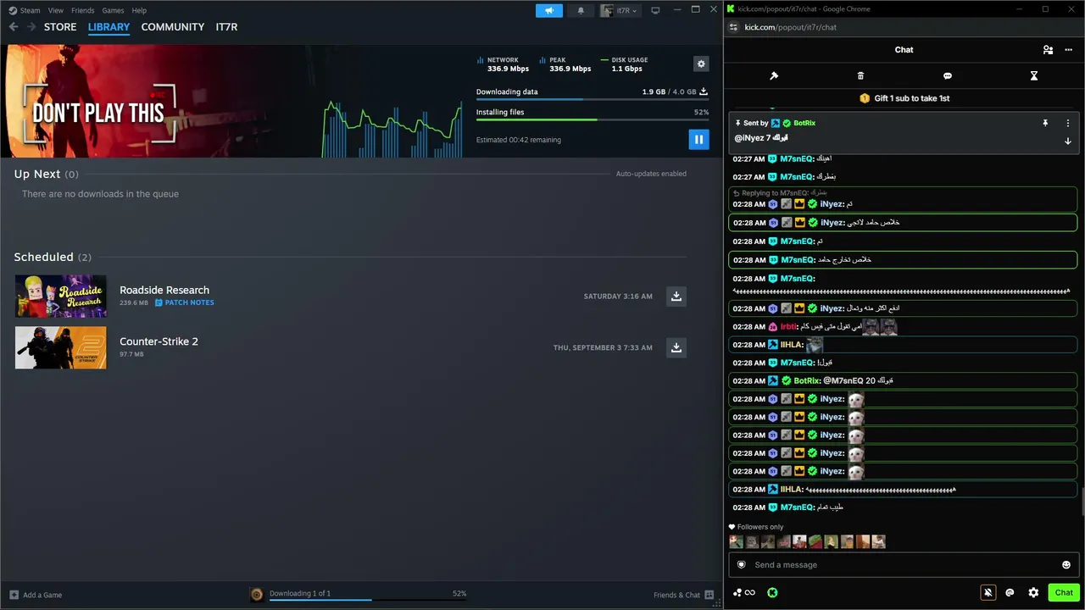1085x610 pixels.
Task: Open the Kick chat moderation hammer tool
Action: [774, 75]
